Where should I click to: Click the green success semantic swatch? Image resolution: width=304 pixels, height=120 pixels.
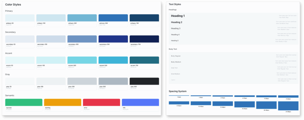24,102
